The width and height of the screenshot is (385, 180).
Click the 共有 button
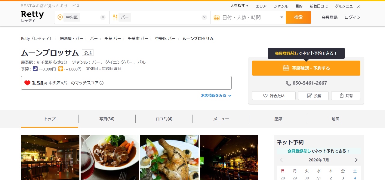[x=346, y=96]
